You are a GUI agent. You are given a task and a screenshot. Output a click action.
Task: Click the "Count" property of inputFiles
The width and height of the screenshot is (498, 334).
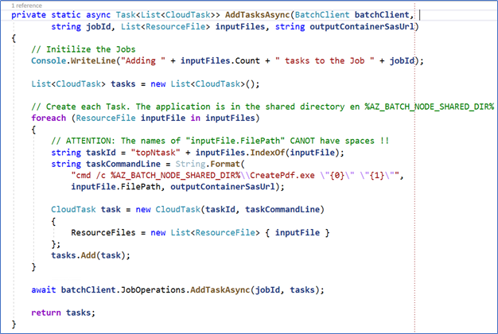tap(247, 60)
